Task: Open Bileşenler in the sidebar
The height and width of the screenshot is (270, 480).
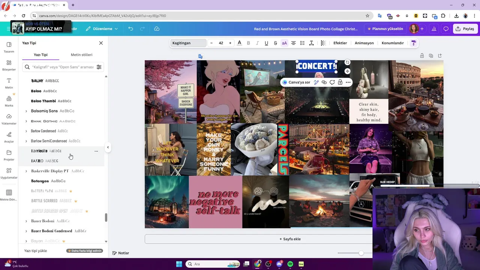Action: pyautogui.click(x=9, y=65)
